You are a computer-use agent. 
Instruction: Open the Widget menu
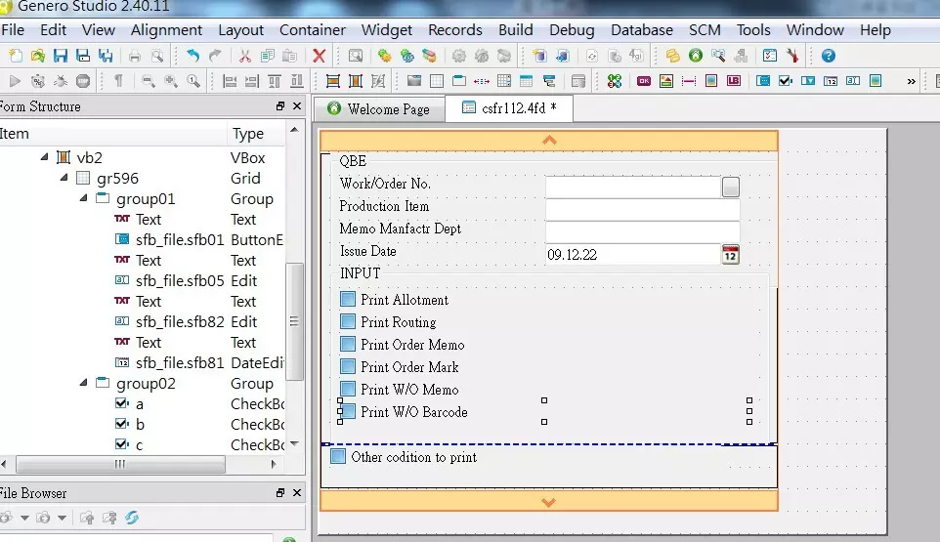(x=386, y=30)
